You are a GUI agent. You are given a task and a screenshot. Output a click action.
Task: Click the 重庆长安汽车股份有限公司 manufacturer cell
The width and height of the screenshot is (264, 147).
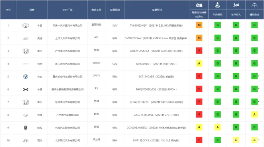coord(67,76)
